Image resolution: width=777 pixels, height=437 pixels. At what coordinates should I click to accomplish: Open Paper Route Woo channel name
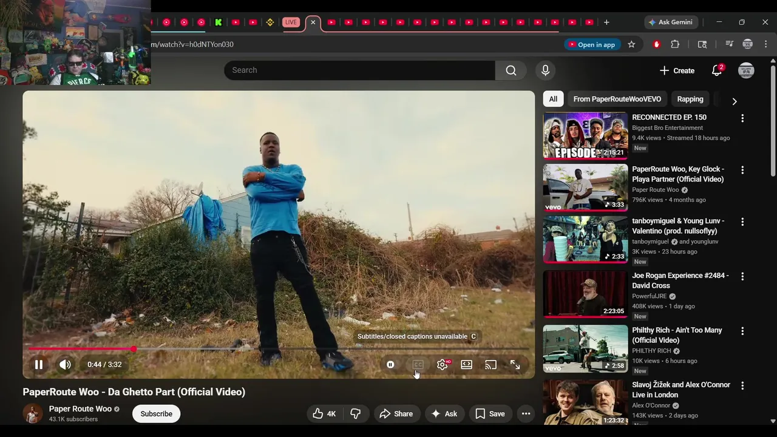80,409
